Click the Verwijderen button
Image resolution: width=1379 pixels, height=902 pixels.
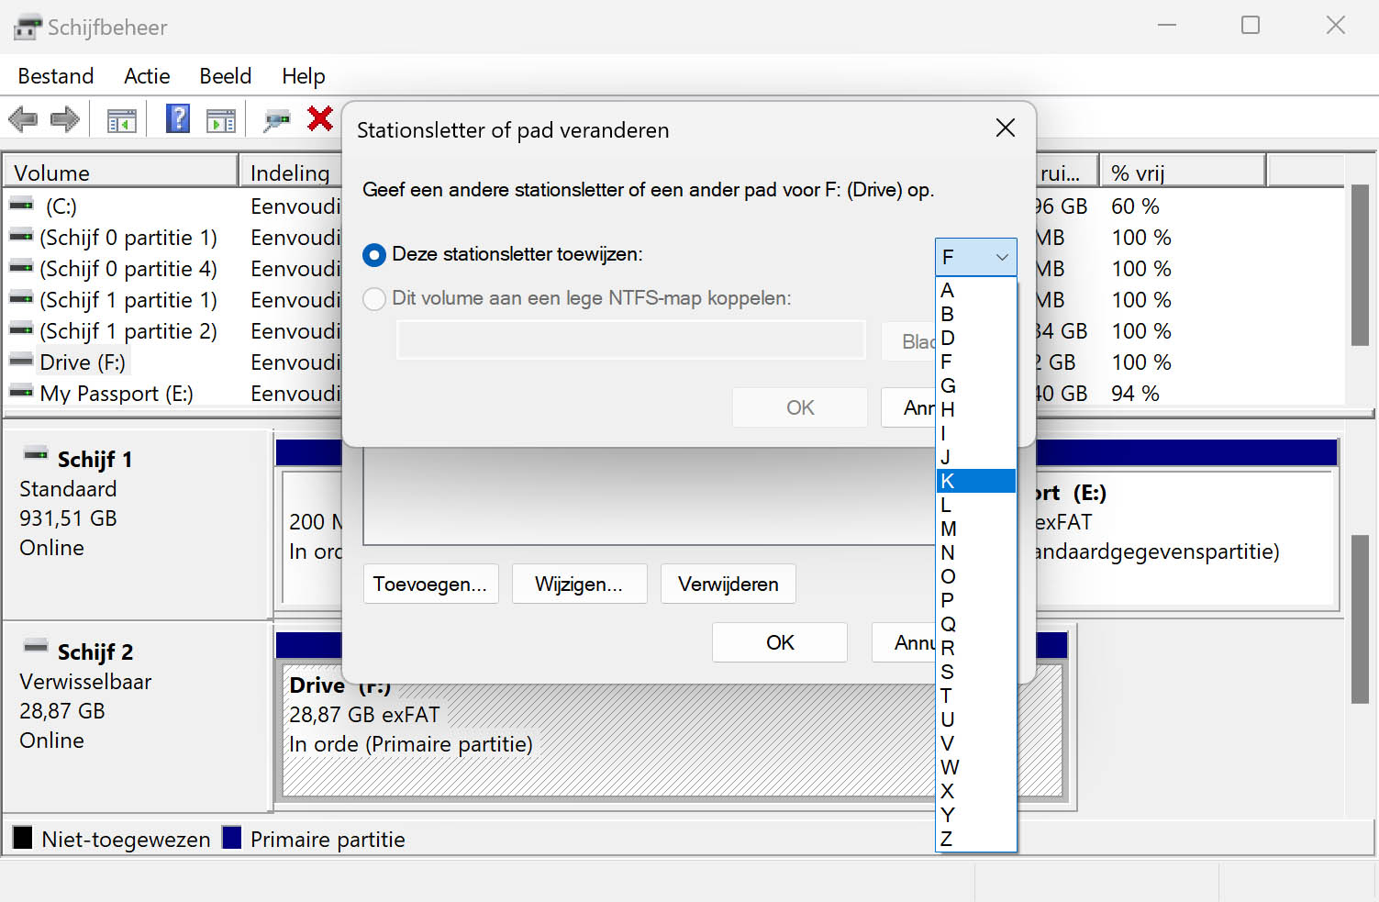[x=728, y=585]
